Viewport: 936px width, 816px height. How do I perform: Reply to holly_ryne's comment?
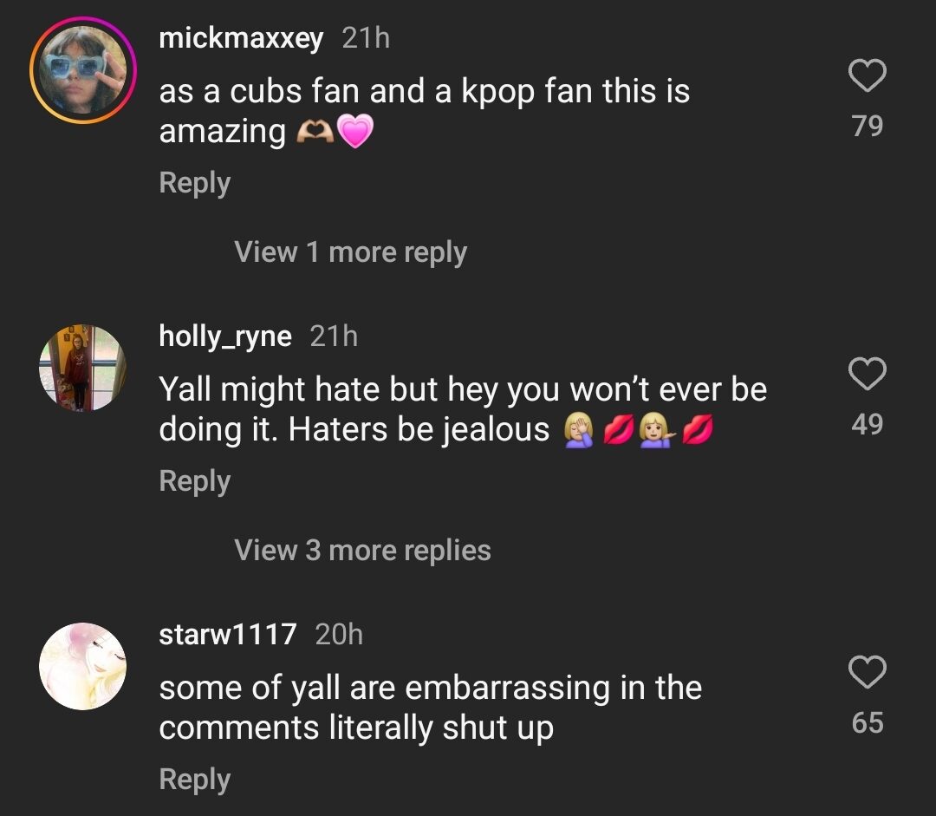[x=194, y=481]
